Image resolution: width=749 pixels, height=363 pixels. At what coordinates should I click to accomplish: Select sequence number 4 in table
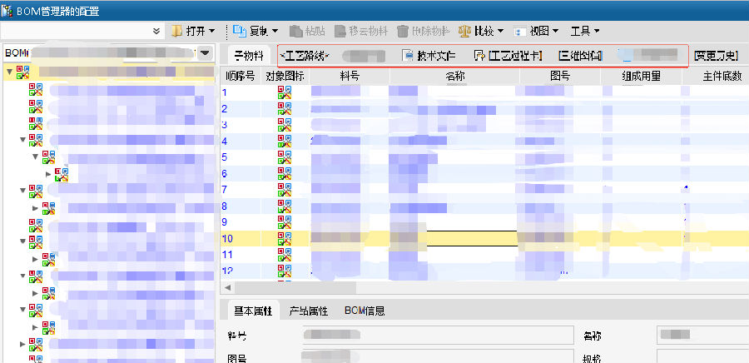tap(225, 142)
